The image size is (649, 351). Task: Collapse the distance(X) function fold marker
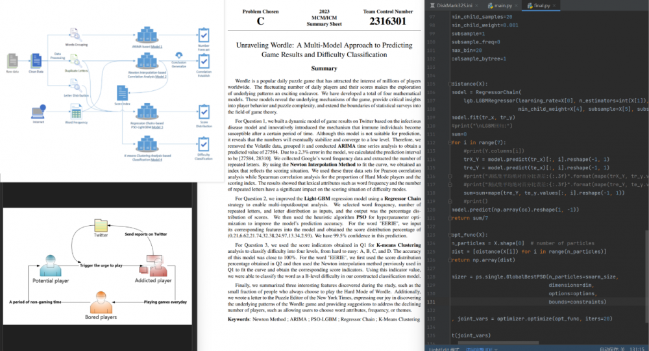pyautogui.click(x=450, y=84)
